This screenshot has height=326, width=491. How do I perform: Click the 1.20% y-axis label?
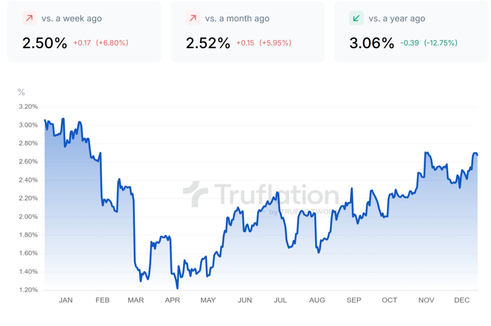(28, 290)
